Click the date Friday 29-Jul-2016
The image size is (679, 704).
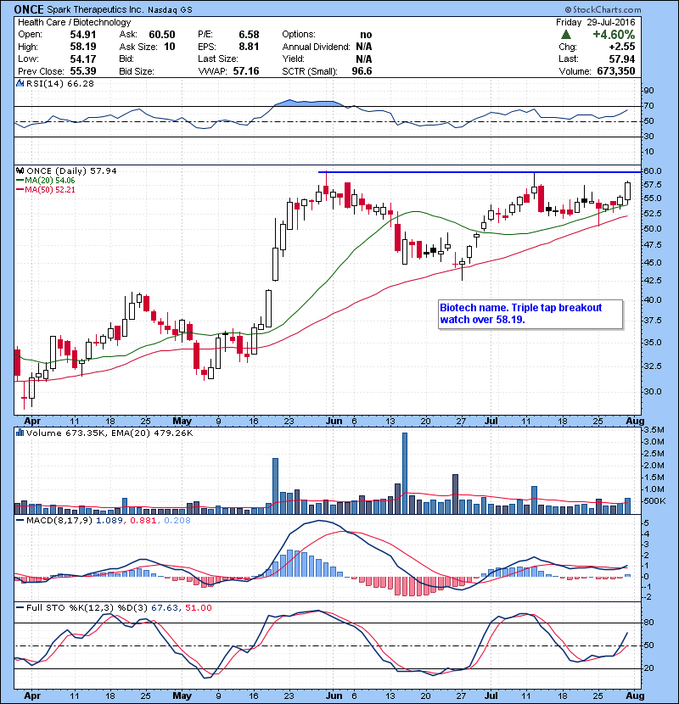[x=596, y=22]
